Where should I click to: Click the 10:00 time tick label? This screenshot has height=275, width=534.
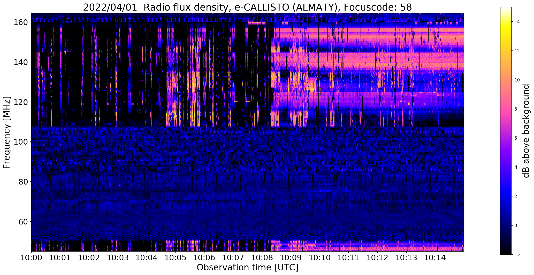[31, 257]
